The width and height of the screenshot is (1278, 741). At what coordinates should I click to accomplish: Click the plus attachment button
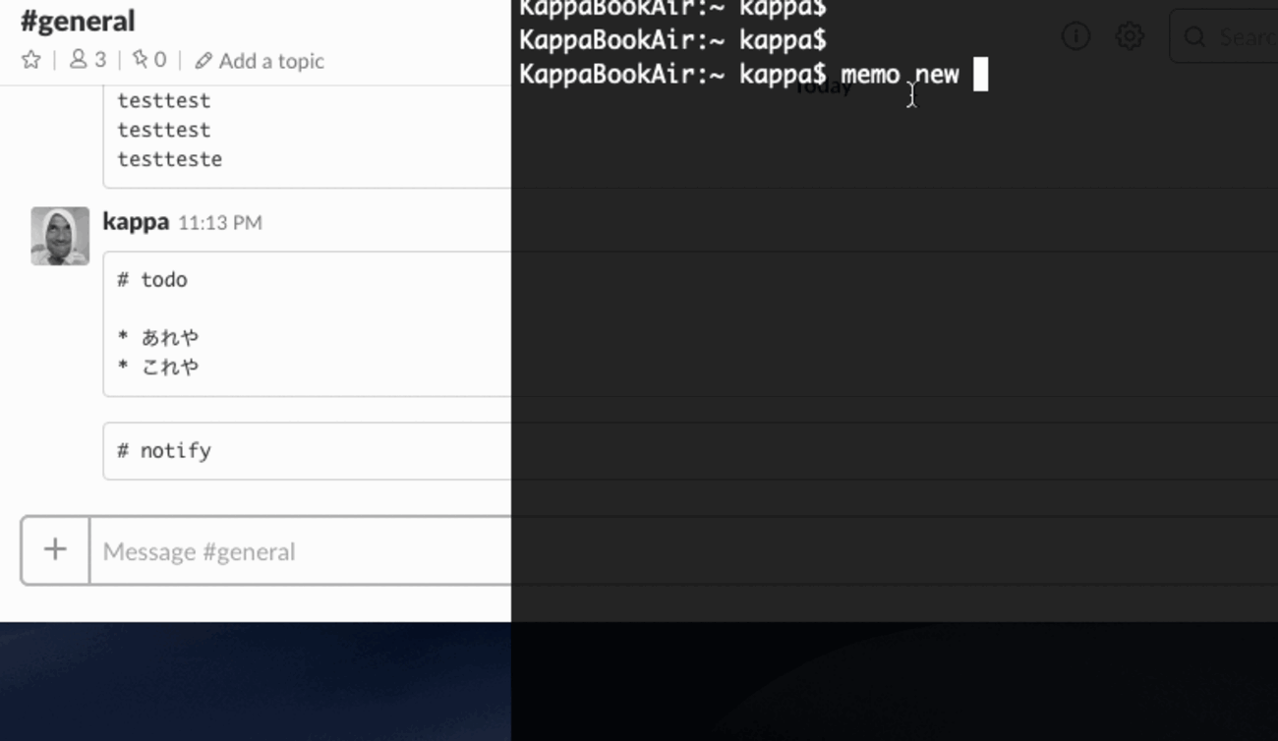(x=55, y=550)
